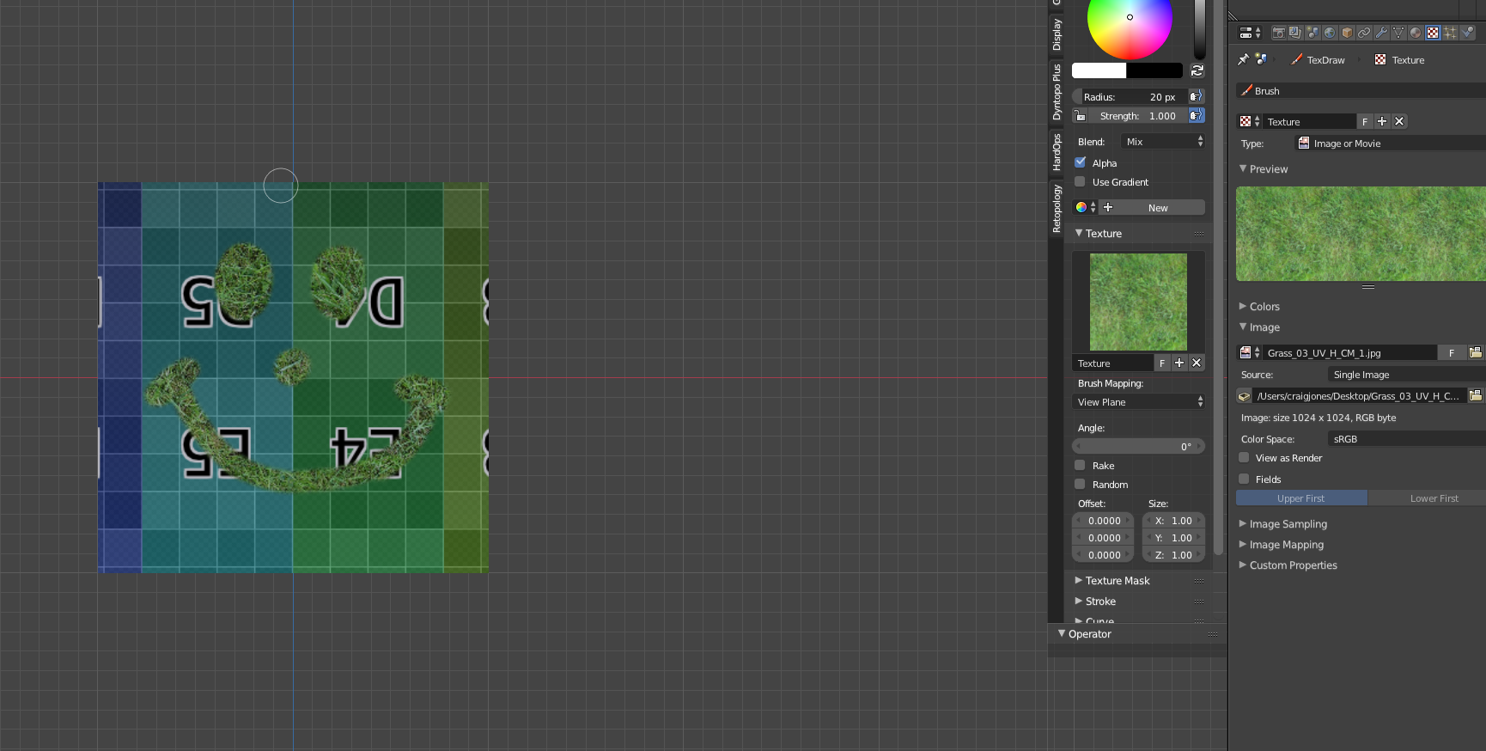Select the Texture properties checker icon in header
This screenshot has width=1486, height=751.
(x=1433, y=33)
